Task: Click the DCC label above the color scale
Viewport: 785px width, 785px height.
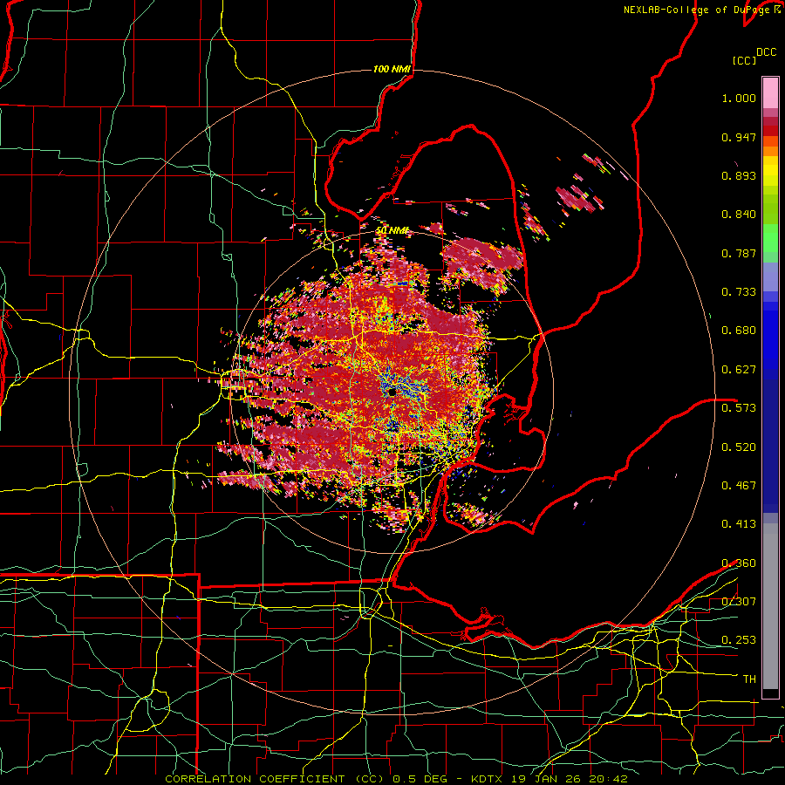Action: [766, 52]
